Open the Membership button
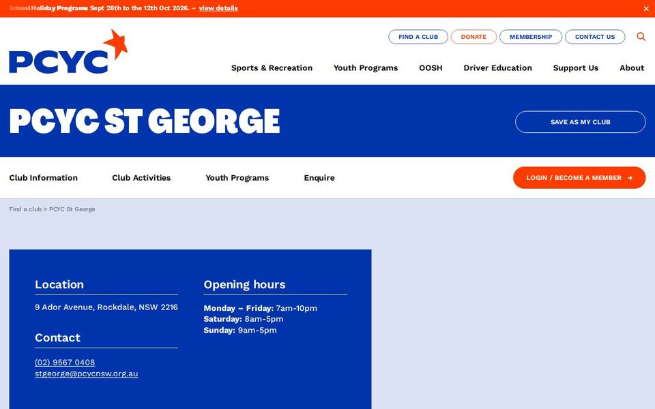 [x=531, y=37]
